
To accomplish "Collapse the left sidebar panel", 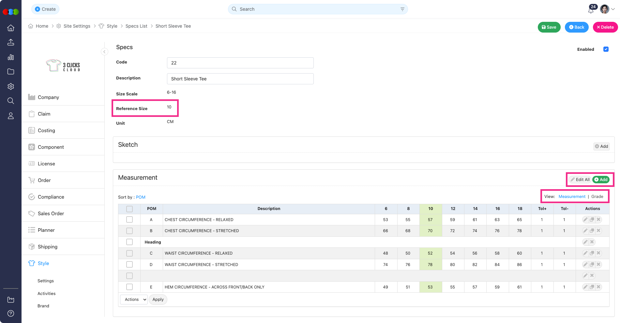I will click(104, 52).
